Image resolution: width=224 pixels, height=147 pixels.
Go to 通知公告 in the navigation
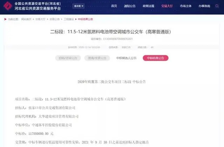pos(130,6)
